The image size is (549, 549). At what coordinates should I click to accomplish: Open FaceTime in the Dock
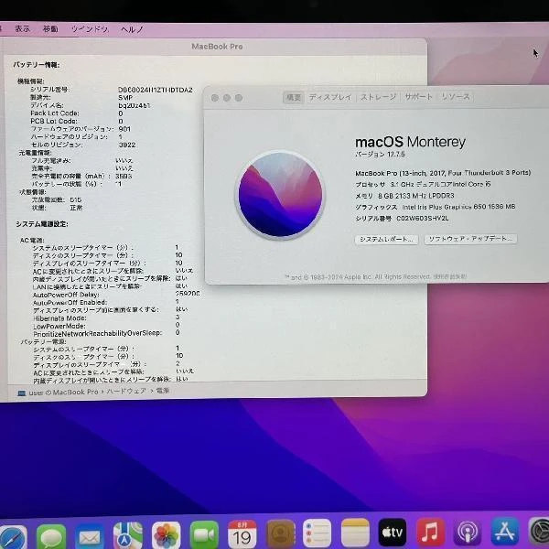point(204,535)
